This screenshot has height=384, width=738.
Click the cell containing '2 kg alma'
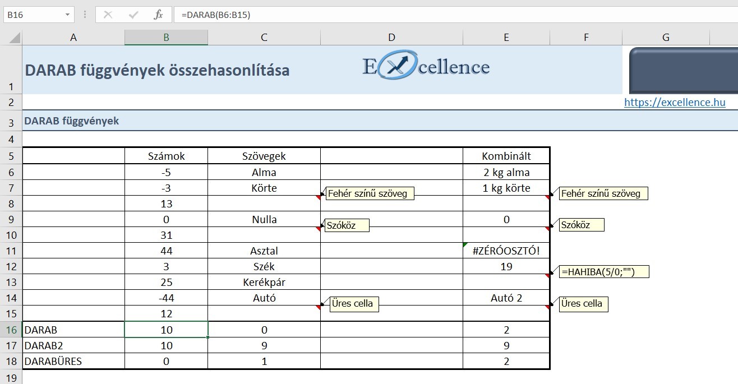coord(506,172)
